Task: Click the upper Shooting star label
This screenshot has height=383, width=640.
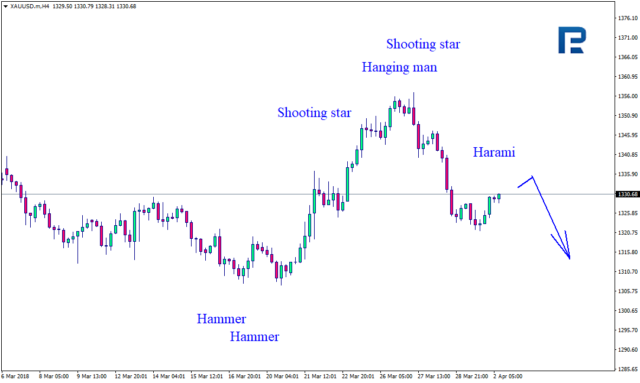Action: (x=424, y=44)
